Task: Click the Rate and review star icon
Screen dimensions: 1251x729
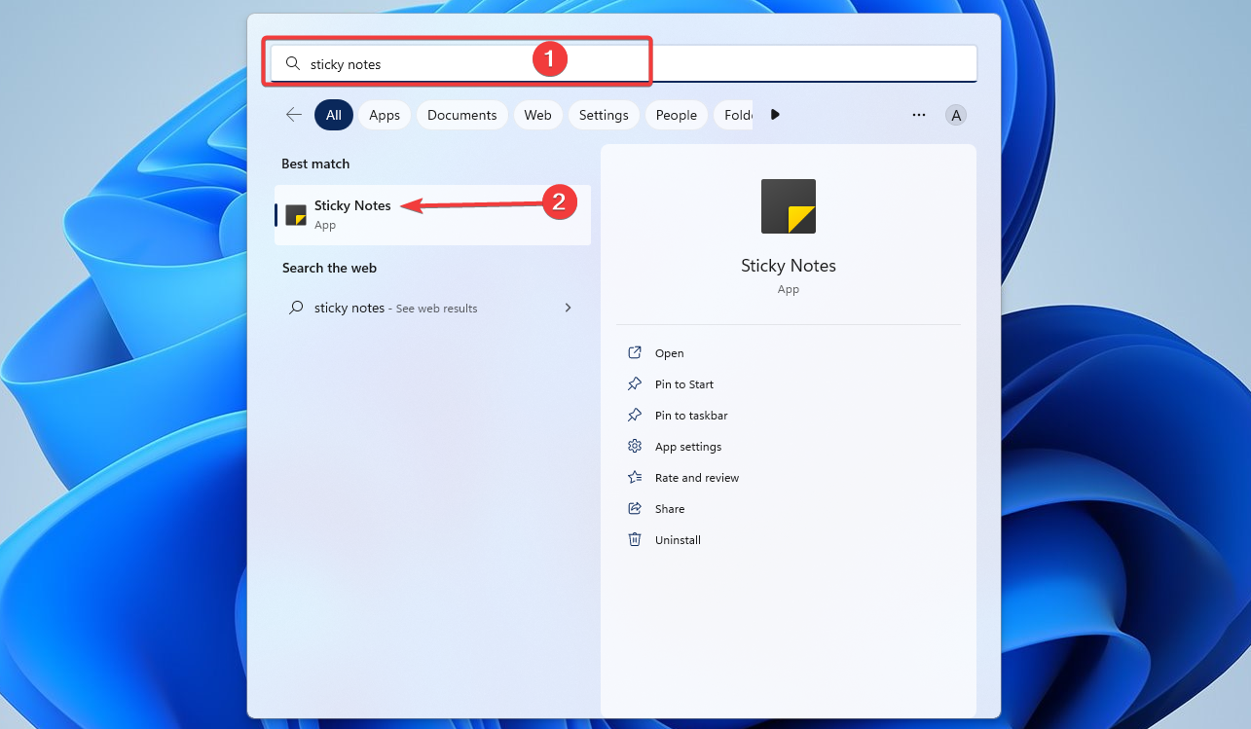Action: pyautogui.click(x=635, y=478)
